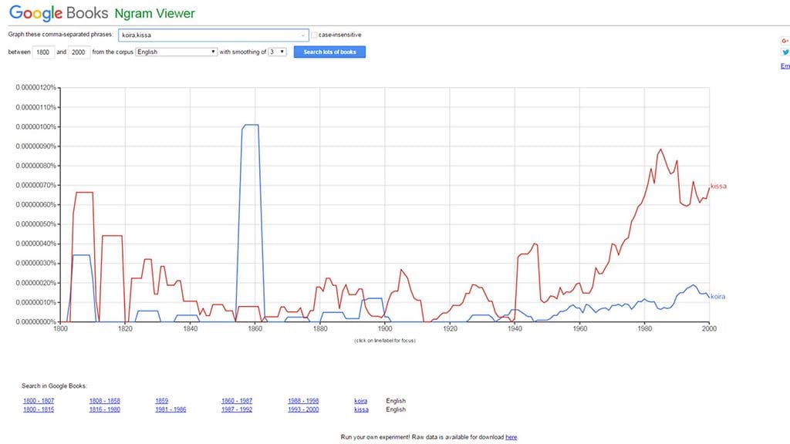
Task: Click the blue koira line label on chart
Action: (x=717, y=297)
